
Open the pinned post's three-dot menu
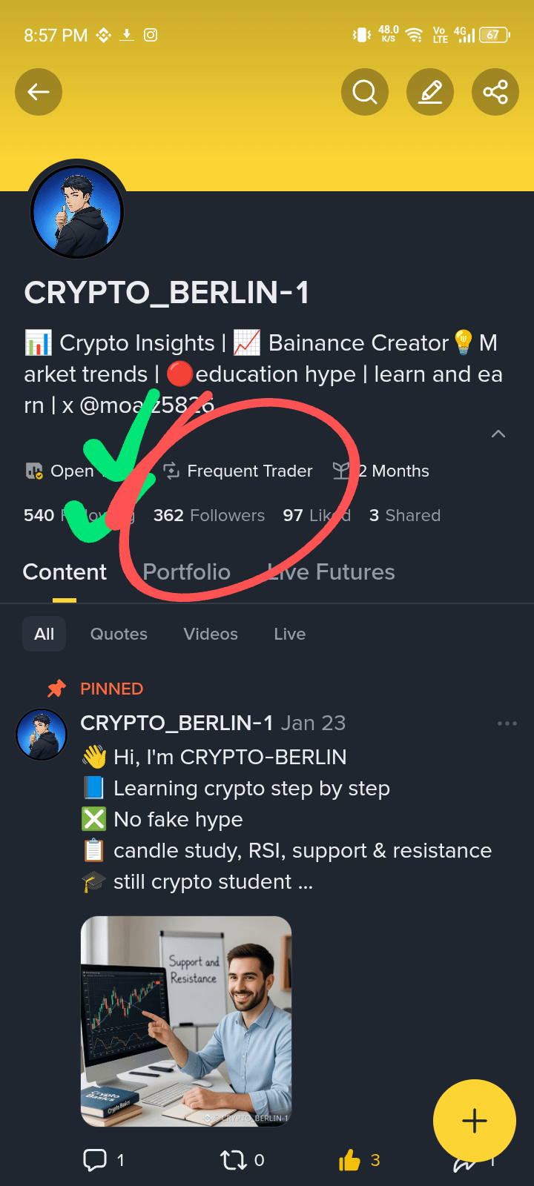pos(507,723)
